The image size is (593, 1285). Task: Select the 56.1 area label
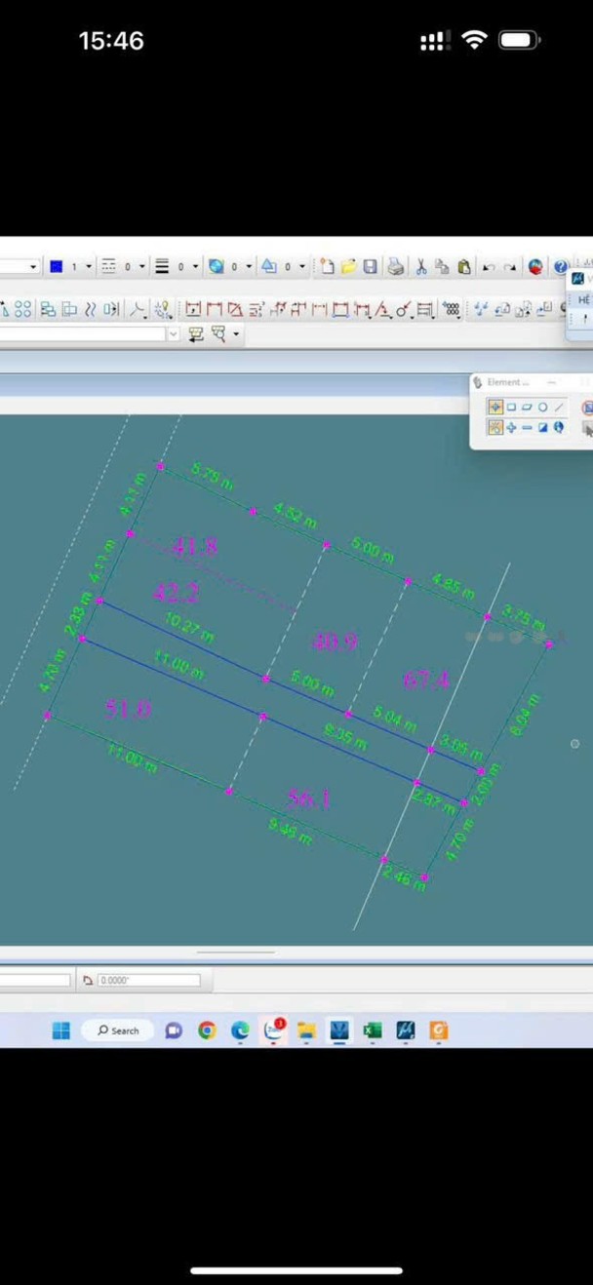(309, 799)
